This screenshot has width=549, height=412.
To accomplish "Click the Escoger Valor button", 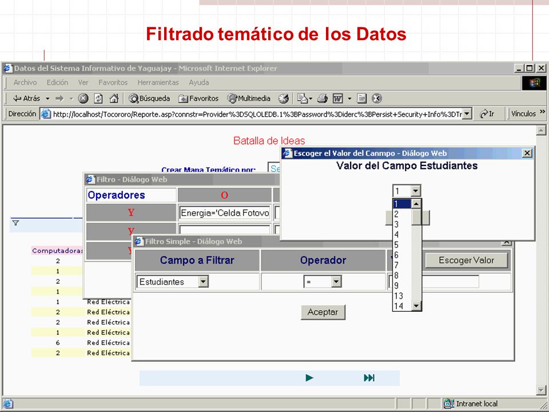I will pos(467,260).
